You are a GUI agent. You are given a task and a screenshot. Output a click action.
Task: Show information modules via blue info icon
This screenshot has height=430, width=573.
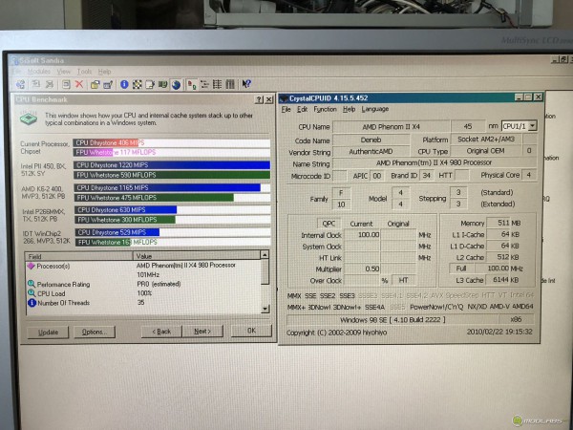pos(124,84)
